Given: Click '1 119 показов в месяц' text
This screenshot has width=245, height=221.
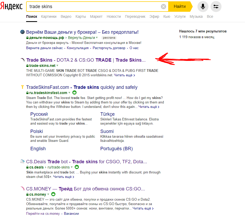Looking at the screenshot, I should [197, 37].
